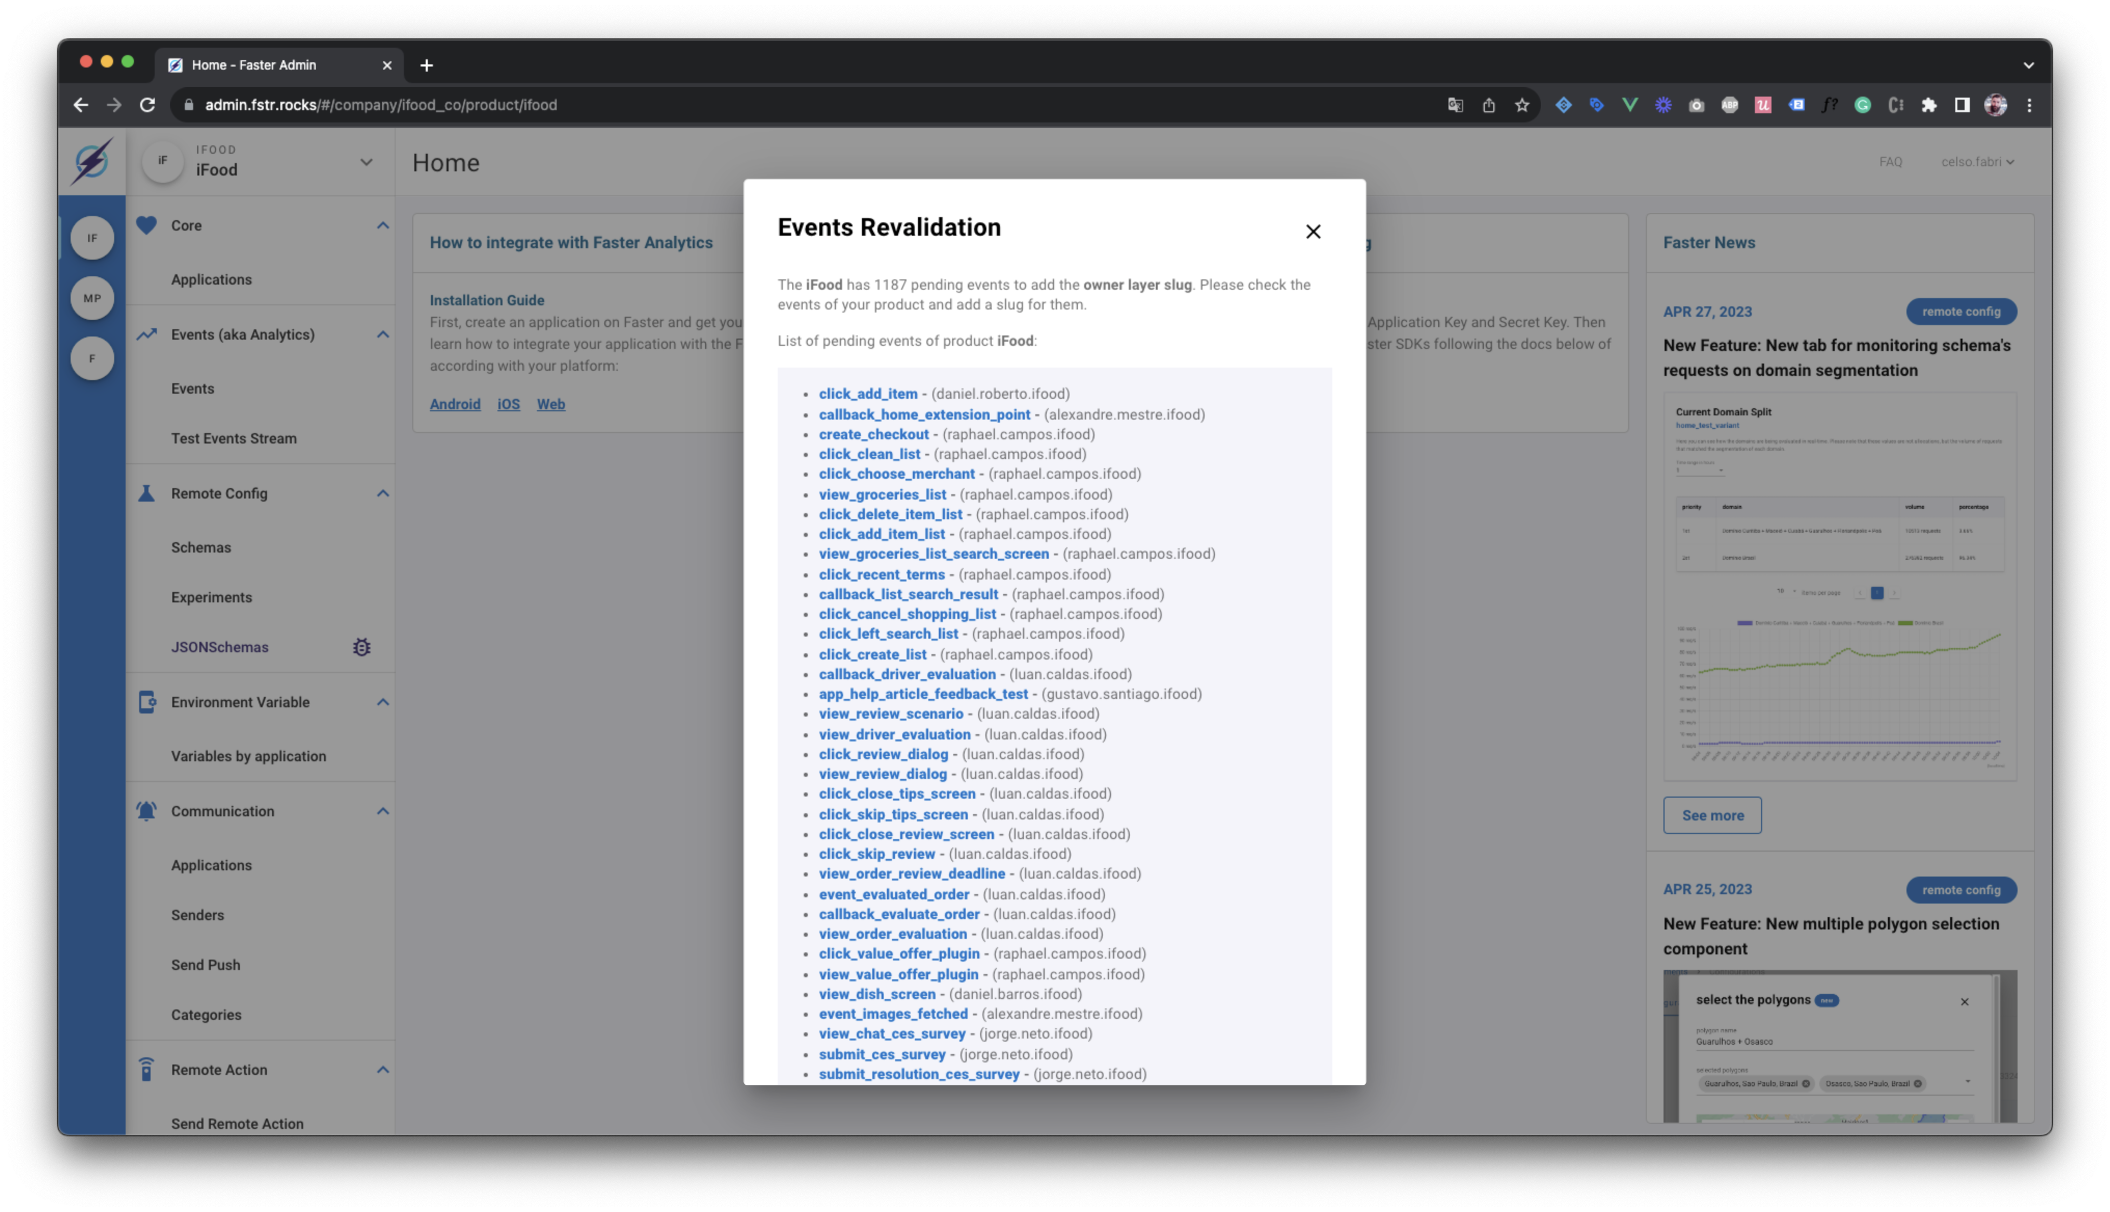Click the See more button in Faster News
The width and height of the screenshot is (2110, 1212).
coord(1712,816)
